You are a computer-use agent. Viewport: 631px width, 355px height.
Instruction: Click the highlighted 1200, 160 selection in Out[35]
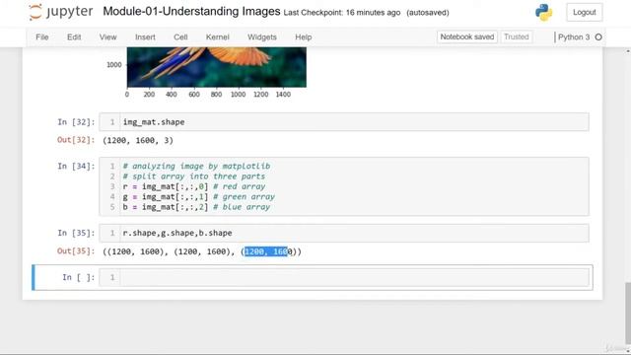coord(266,251)
